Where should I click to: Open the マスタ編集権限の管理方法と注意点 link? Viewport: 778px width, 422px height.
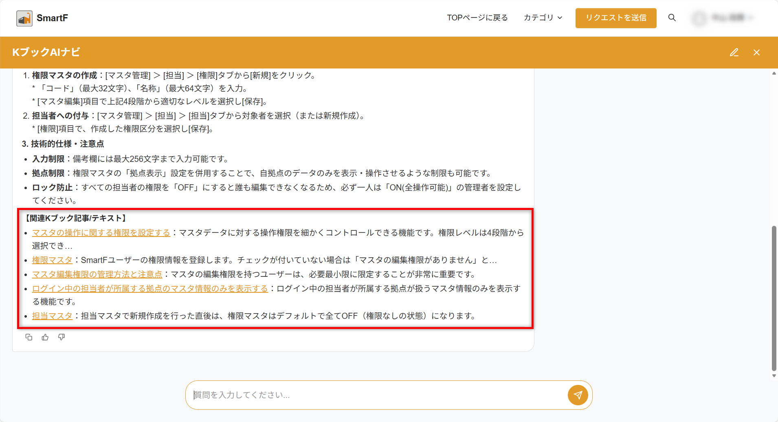pos(97,274)
